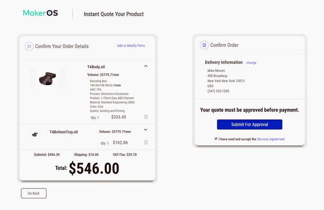Toggle the Services Agreement checkbox
The height and width of the screenshot is (210, 324).
tap(216, 139)
